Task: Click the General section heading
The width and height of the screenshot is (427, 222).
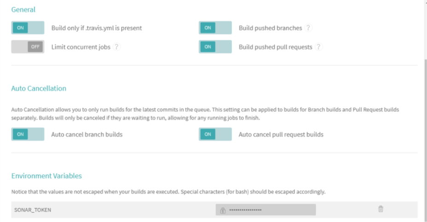Action: [x=23, y=10]
